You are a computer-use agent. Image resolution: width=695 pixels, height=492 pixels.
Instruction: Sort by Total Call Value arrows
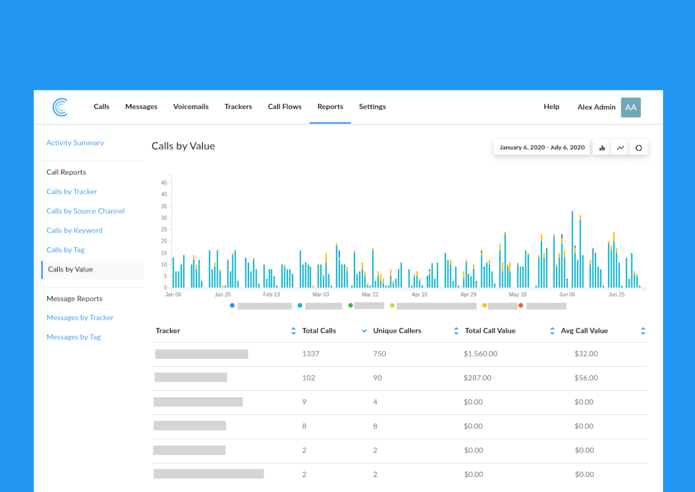pos(552,331)
